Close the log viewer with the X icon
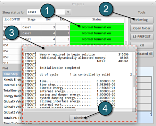156x126 pixels. pyautogui.click(x=134, y=48)
